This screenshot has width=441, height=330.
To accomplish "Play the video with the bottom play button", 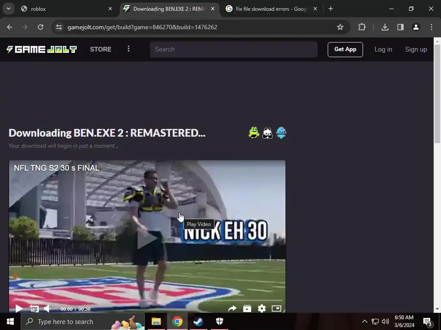I will (x=19, y=309).
